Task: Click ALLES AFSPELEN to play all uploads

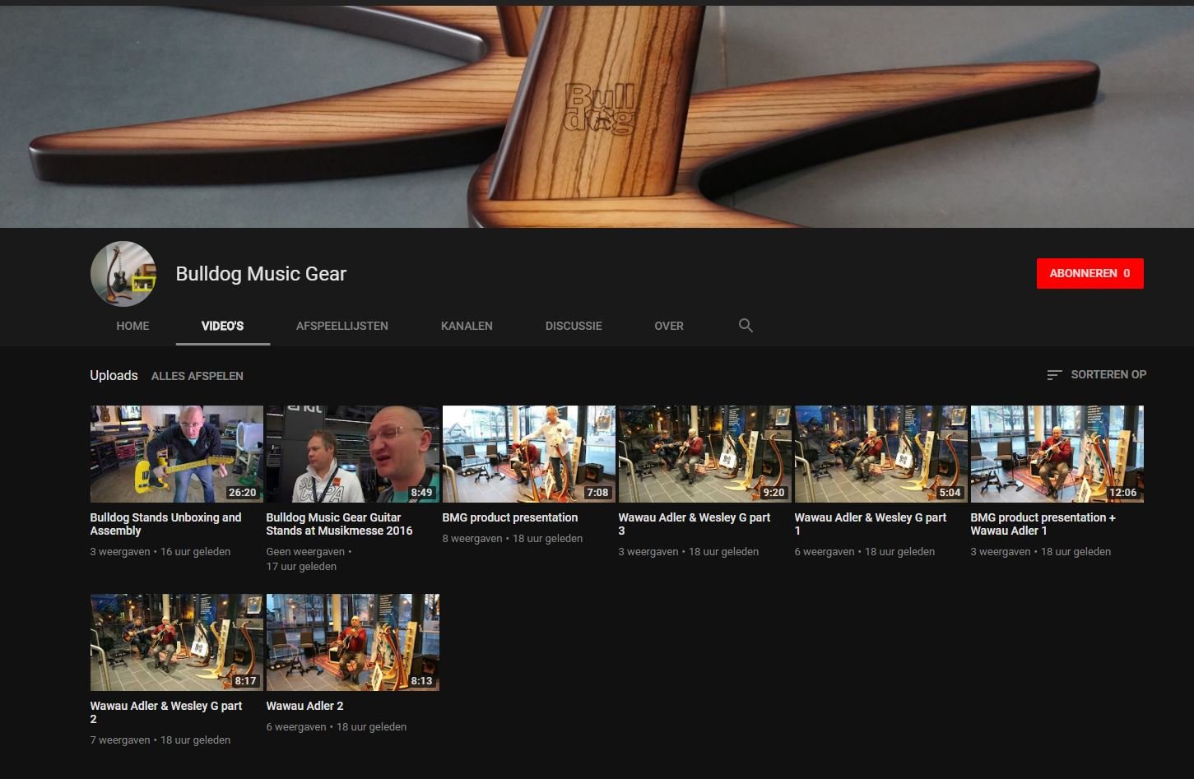Action: click(x=197, y=376)
